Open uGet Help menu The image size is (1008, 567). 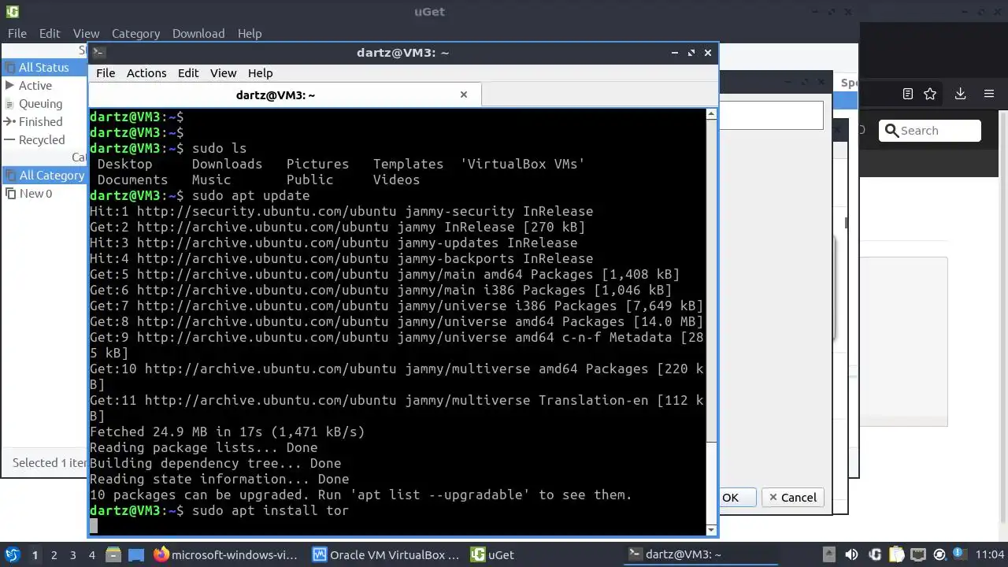click(250, 33)
